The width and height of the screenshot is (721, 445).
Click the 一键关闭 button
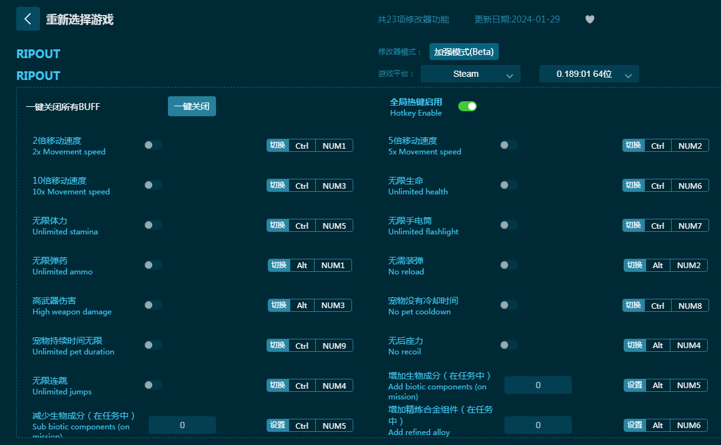pyautogui.click(x=192, y=106)
